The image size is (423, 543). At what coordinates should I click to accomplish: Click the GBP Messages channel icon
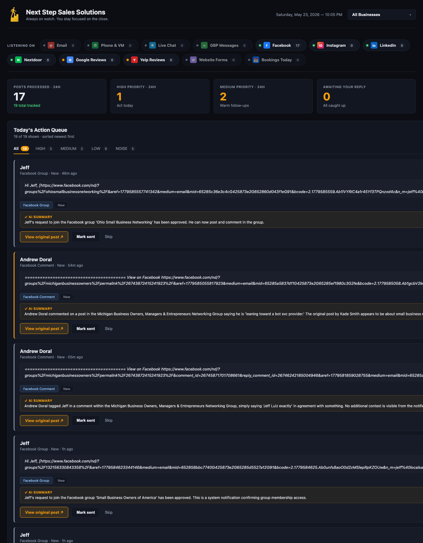(204, 46)
